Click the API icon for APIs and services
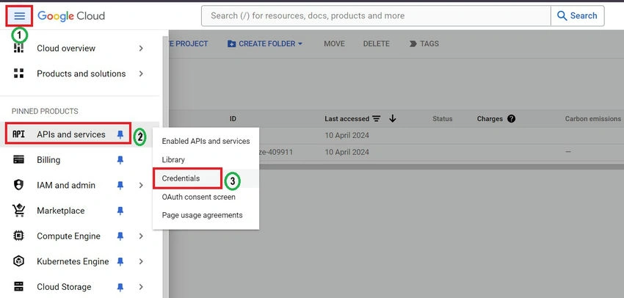Image resolution: width=624 pixels, height=298 pixels. [x=18, y=134]
